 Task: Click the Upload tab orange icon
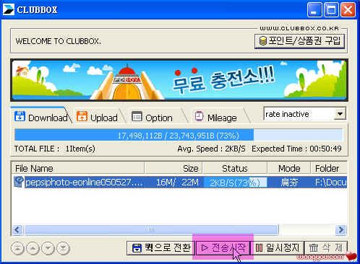pyautogui.click(x=82, y=116)
